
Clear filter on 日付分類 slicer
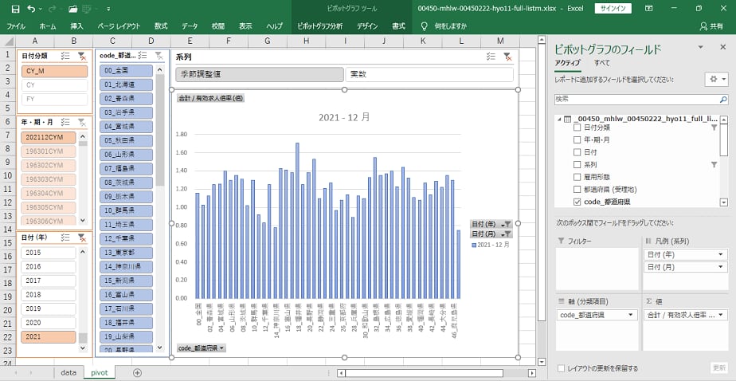[x=81, y=56]
